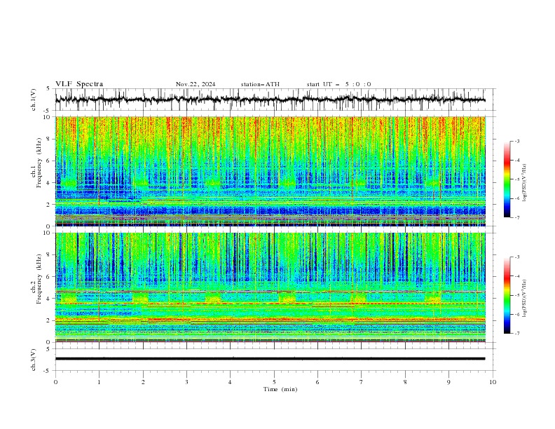Viewport: 555px width, 429px height.
Task: Click the "ch.2 Frequency (kHz)" axis label
Action: pos(36,278)
